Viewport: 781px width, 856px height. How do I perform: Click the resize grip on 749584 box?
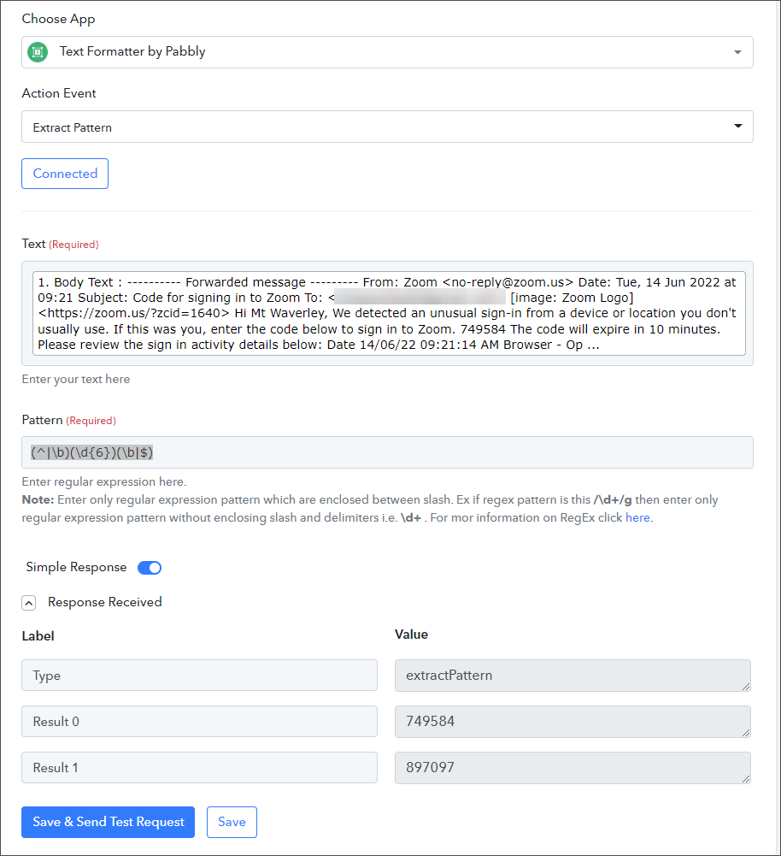point(746,733)
